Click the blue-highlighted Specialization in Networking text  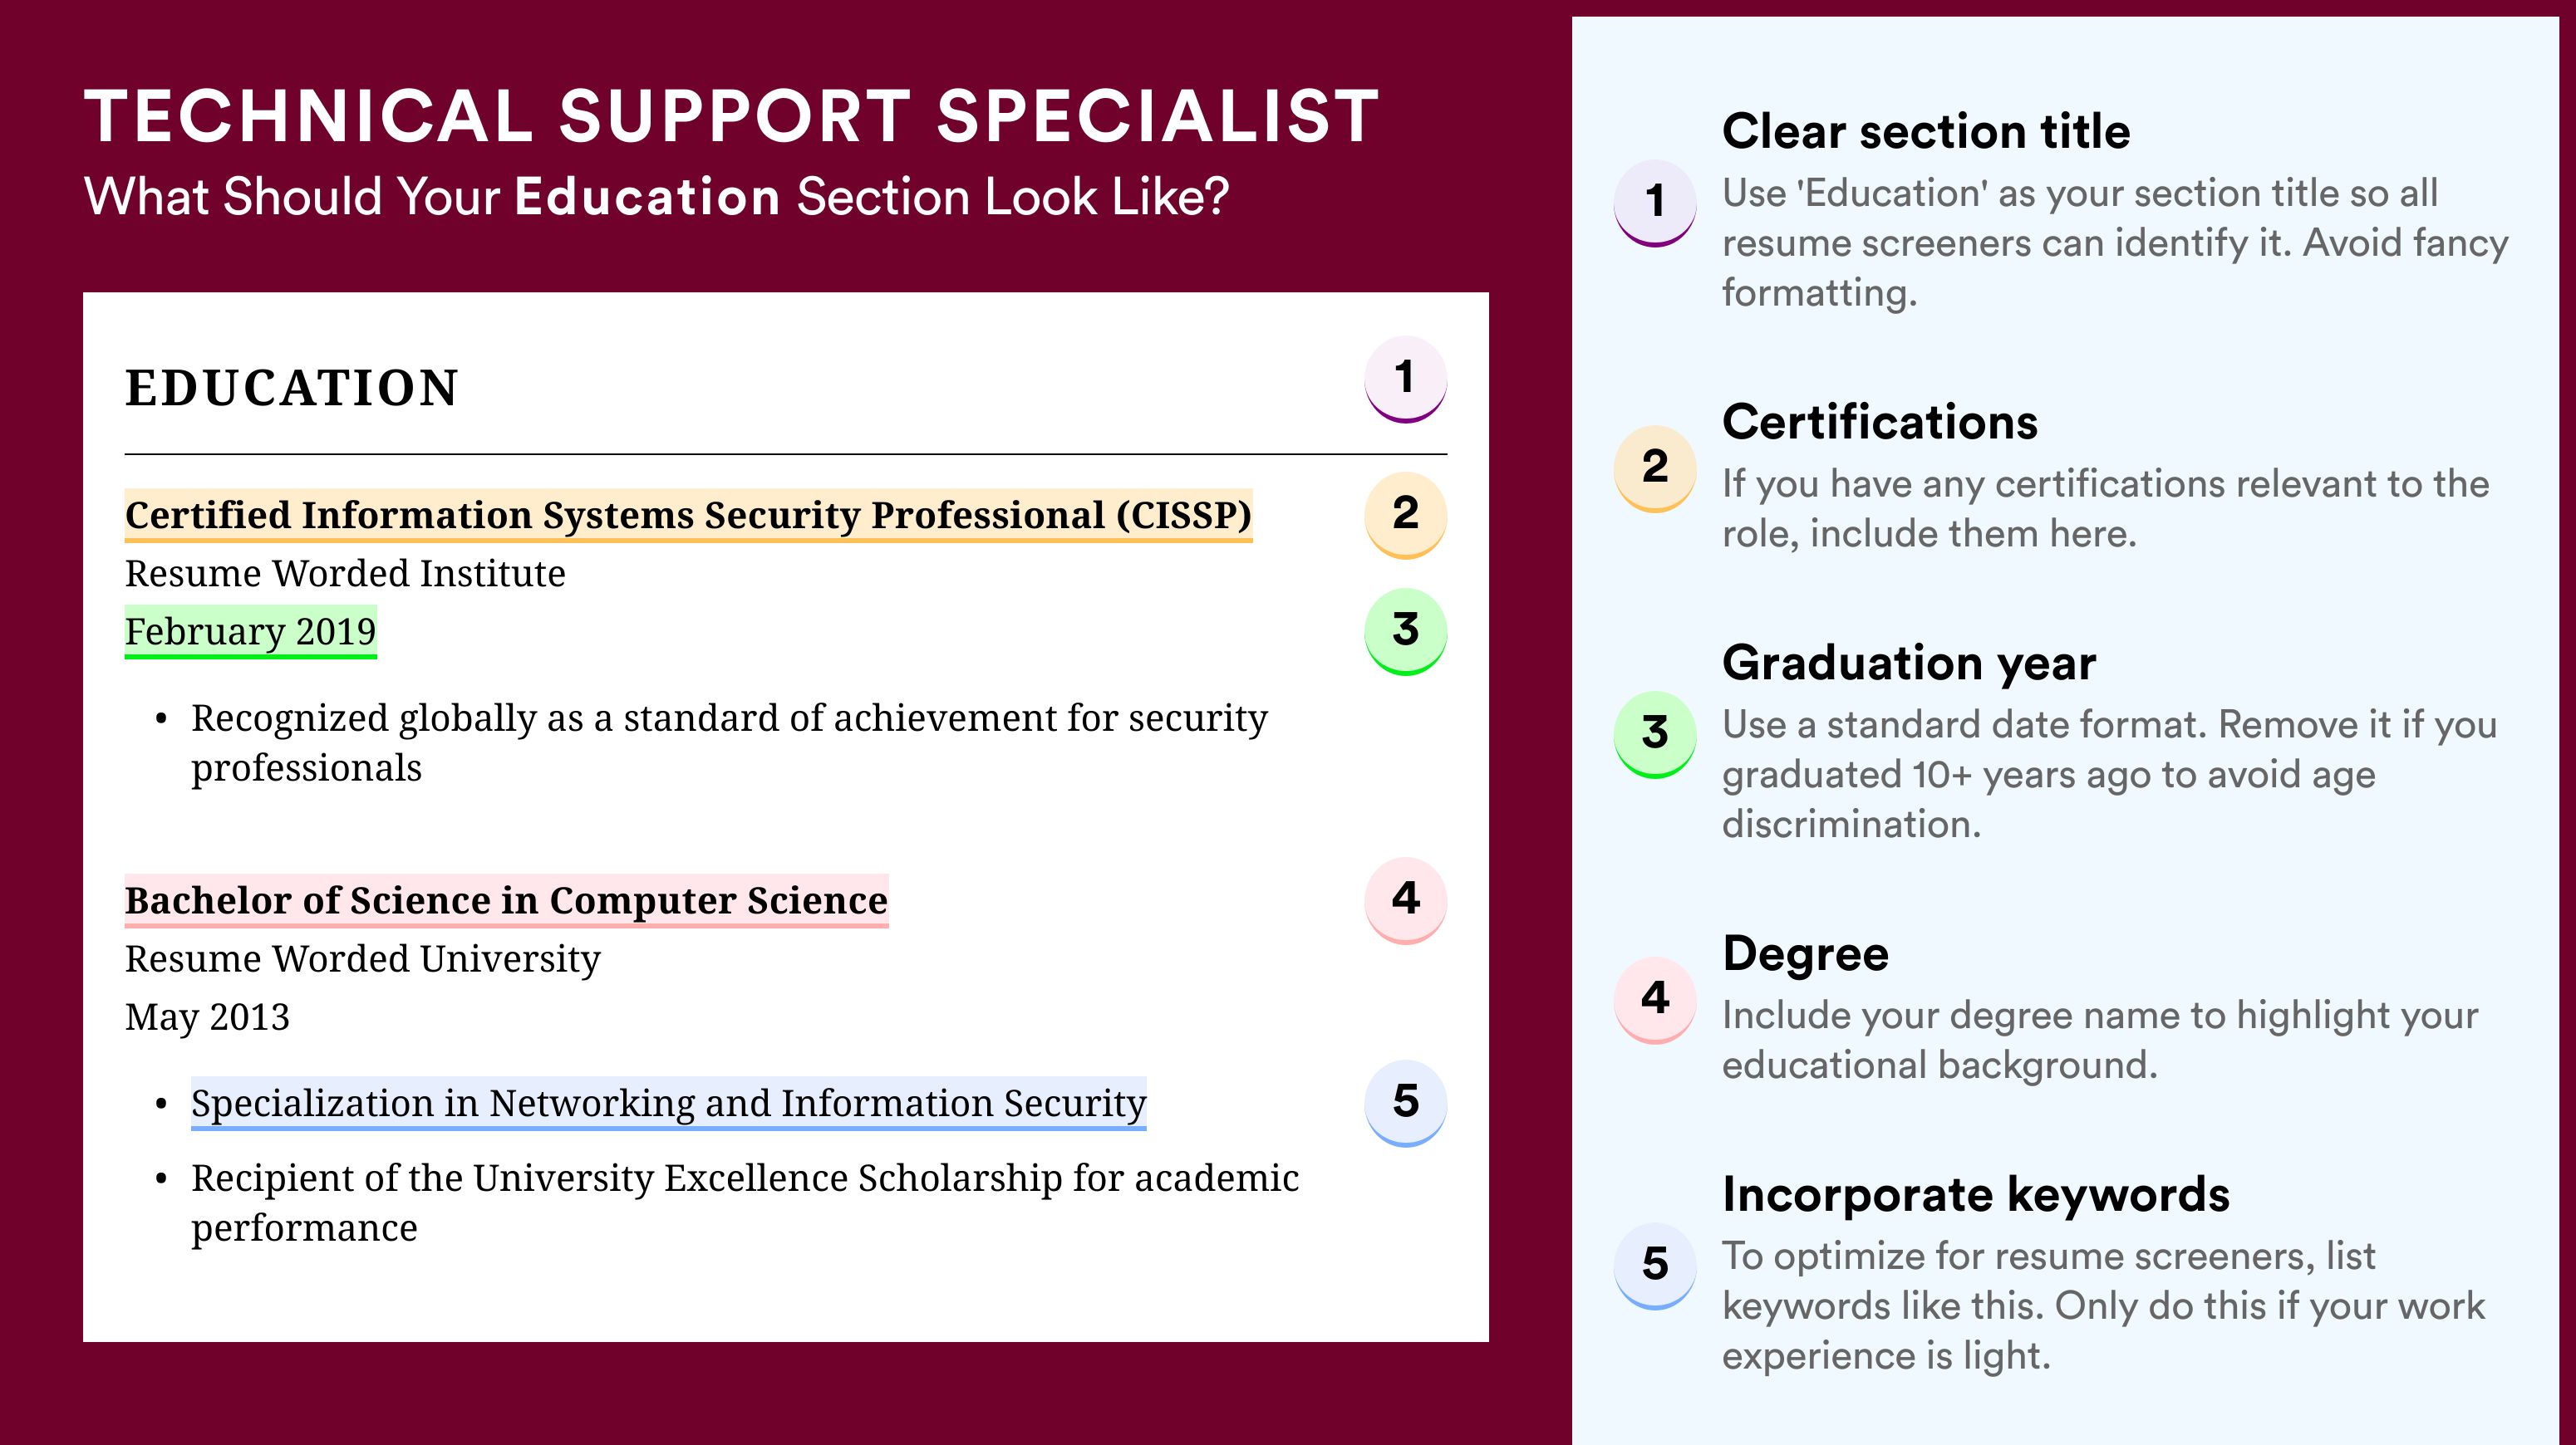pos(668,1105)
